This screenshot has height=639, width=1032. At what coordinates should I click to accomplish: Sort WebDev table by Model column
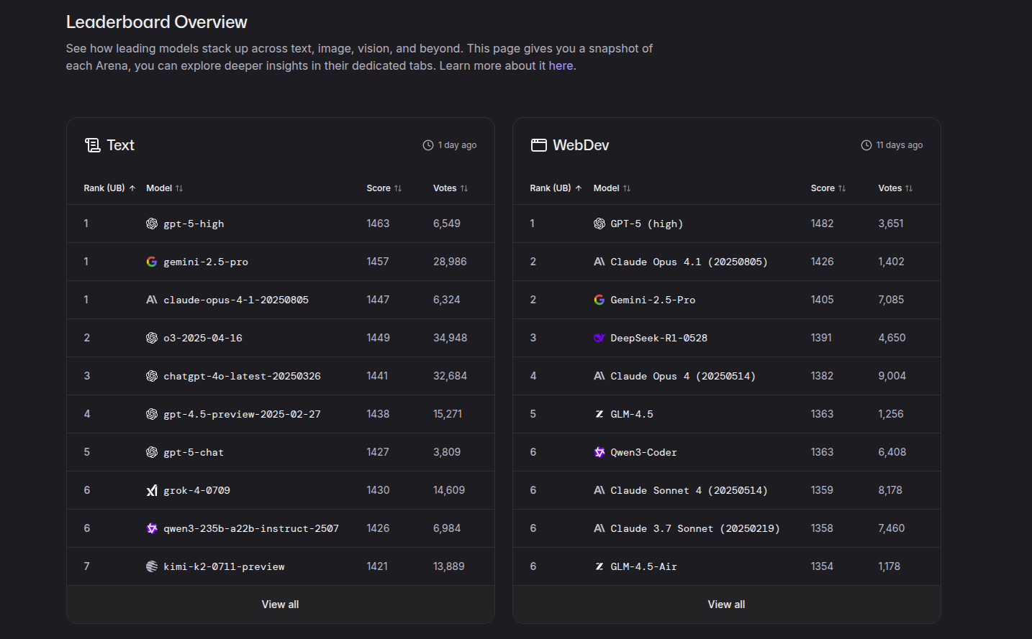[x=612, y=188]
